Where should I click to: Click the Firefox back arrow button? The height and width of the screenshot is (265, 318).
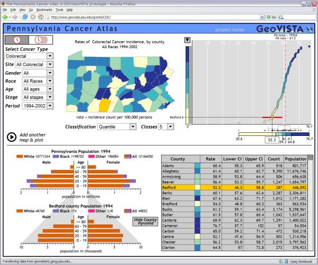tap(5, 17)
